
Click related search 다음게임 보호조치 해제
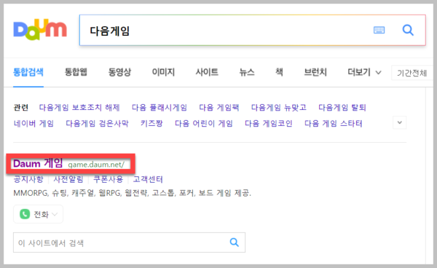click(79, 108)
